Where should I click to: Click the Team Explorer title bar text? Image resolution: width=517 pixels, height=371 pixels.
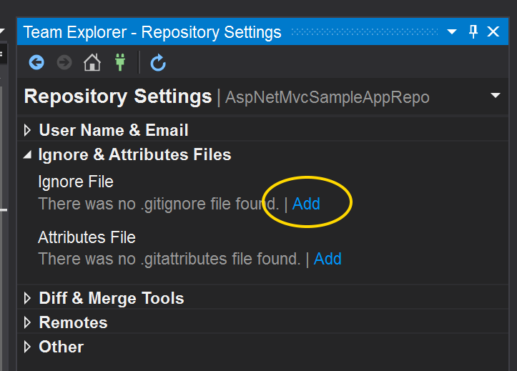(x=152, y=32)
